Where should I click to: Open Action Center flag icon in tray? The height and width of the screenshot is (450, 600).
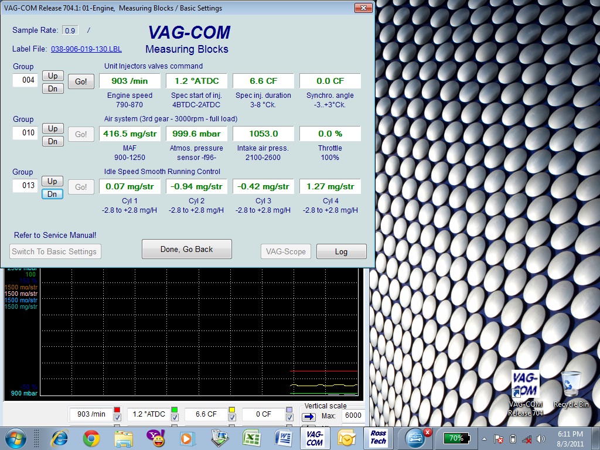499,439
